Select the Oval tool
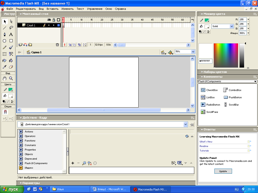Screen dimensions: 258x193 click(5, 41)
